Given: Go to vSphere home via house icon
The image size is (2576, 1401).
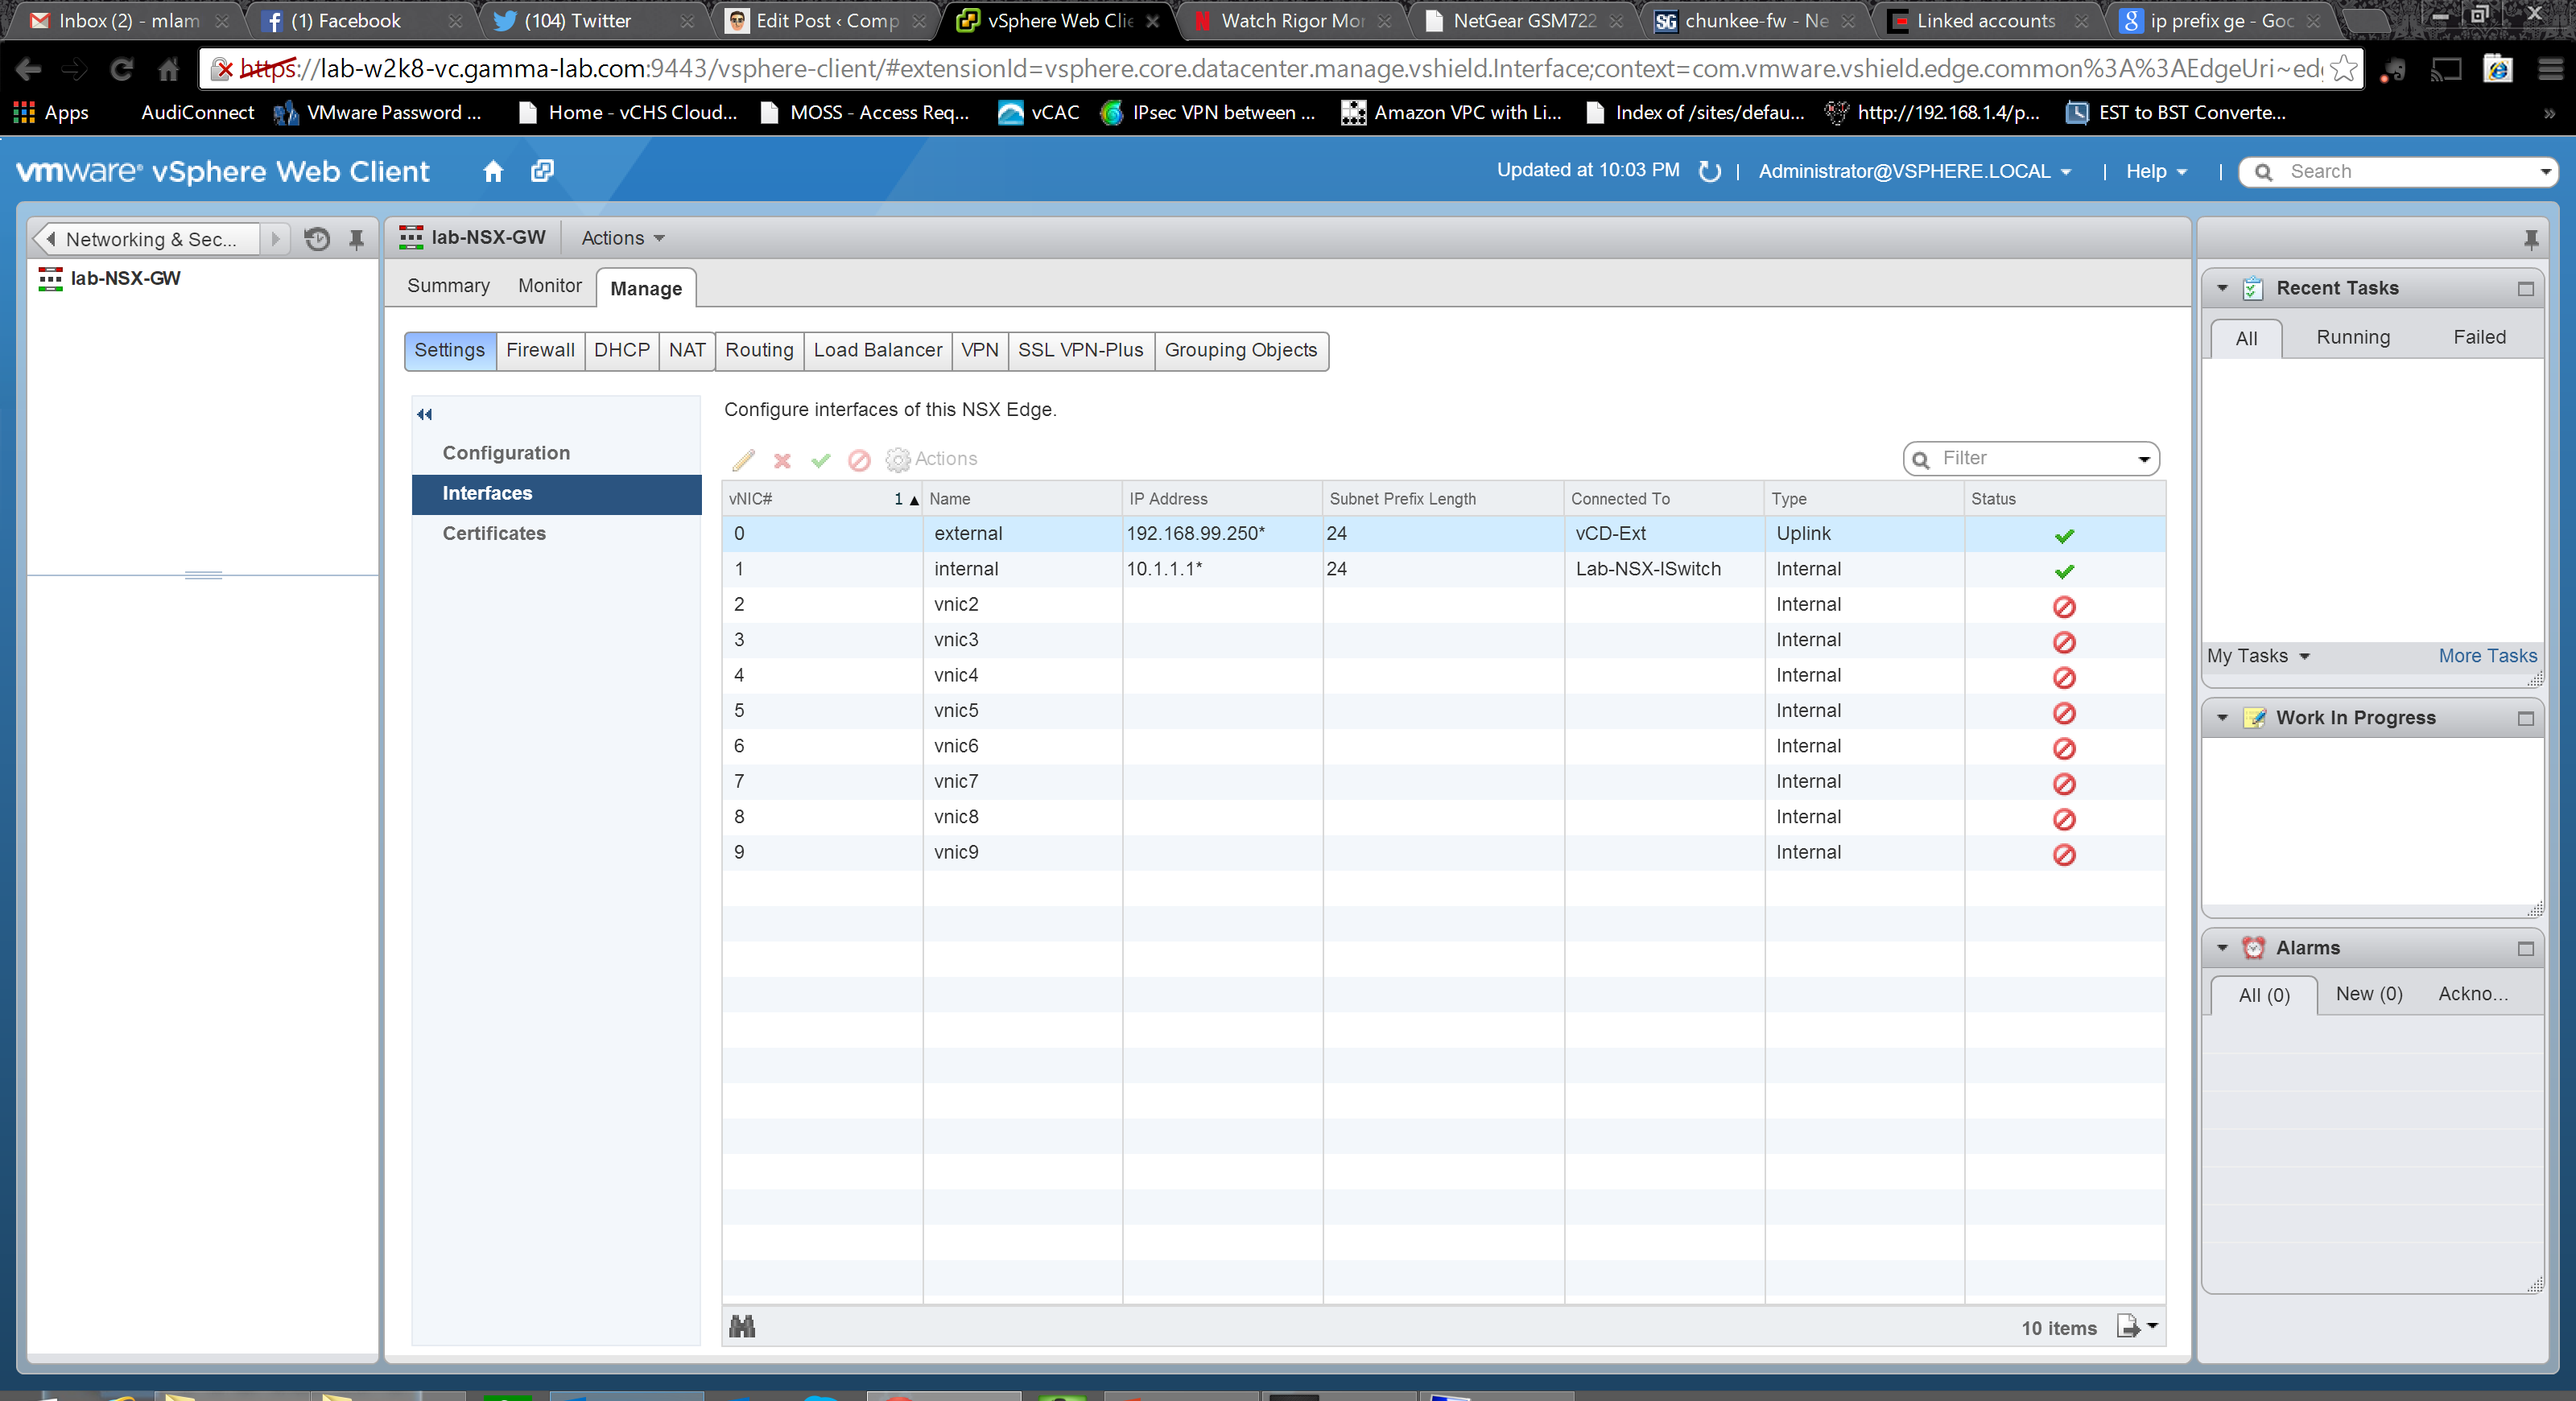Looking at the screenshot, I should point(493,172).
